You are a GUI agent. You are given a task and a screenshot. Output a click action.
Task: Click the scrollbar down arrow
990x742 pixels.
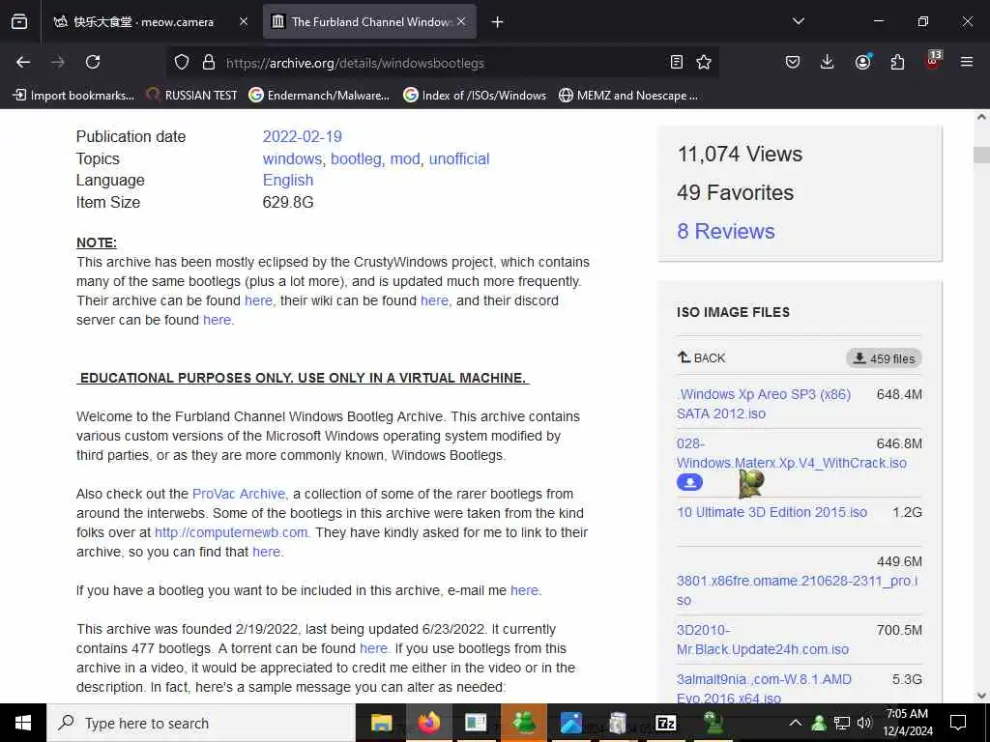pyautogui.click(x=981, y=696)
